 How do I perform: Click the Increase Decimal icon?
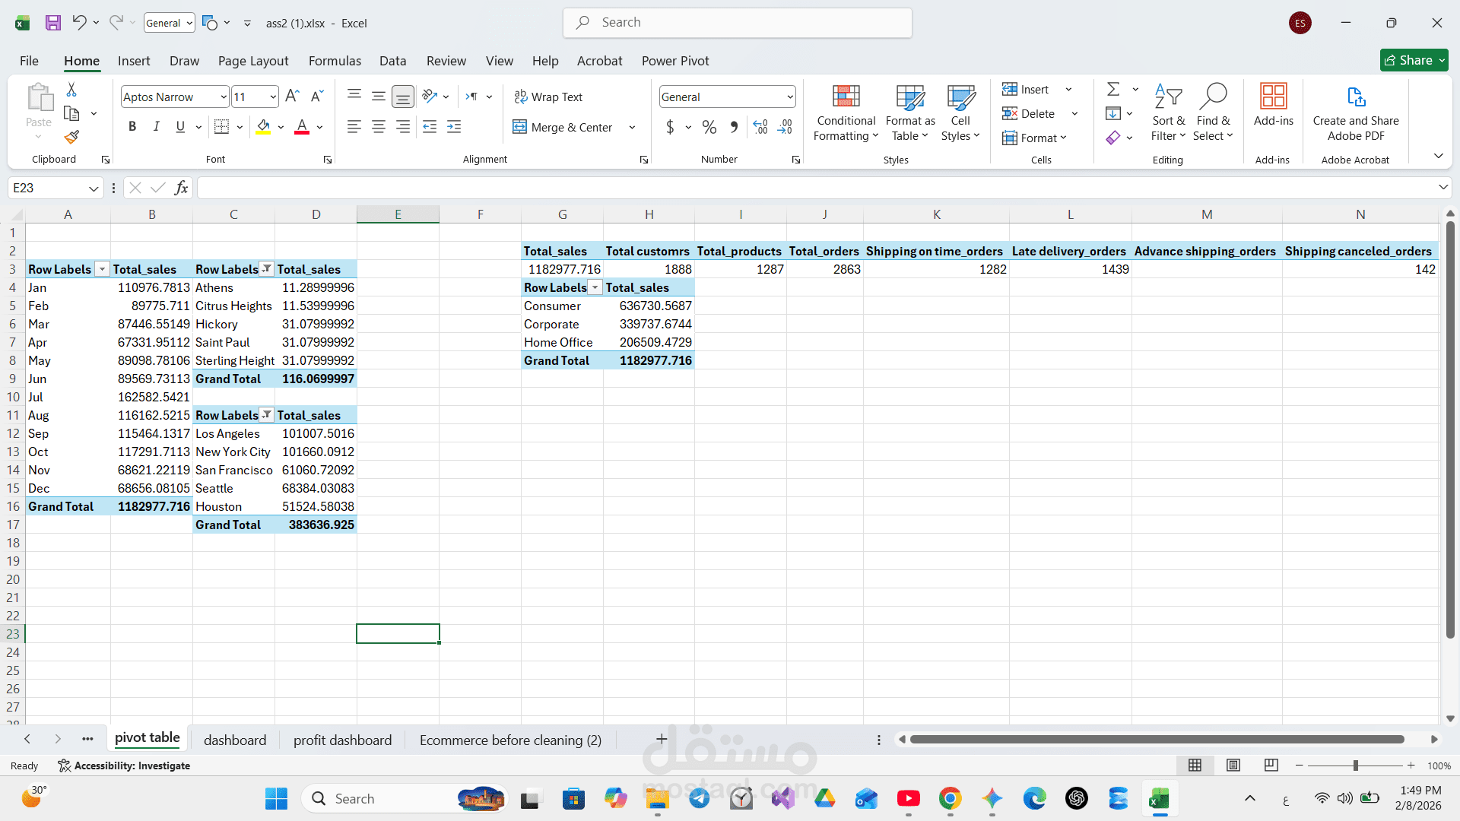tap(760, 127)
